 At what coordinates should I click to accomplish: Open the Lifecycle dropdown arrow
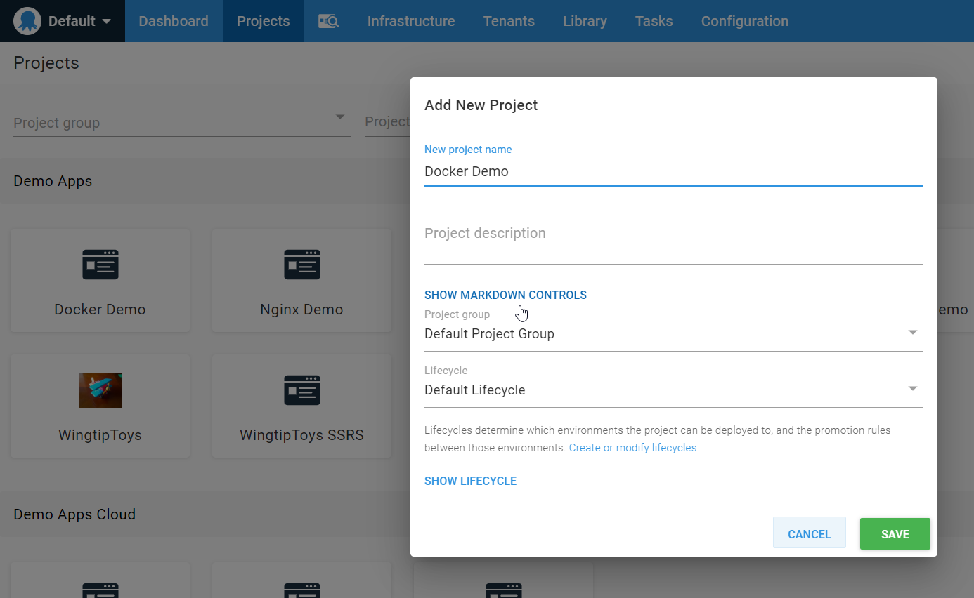[912, 389]
